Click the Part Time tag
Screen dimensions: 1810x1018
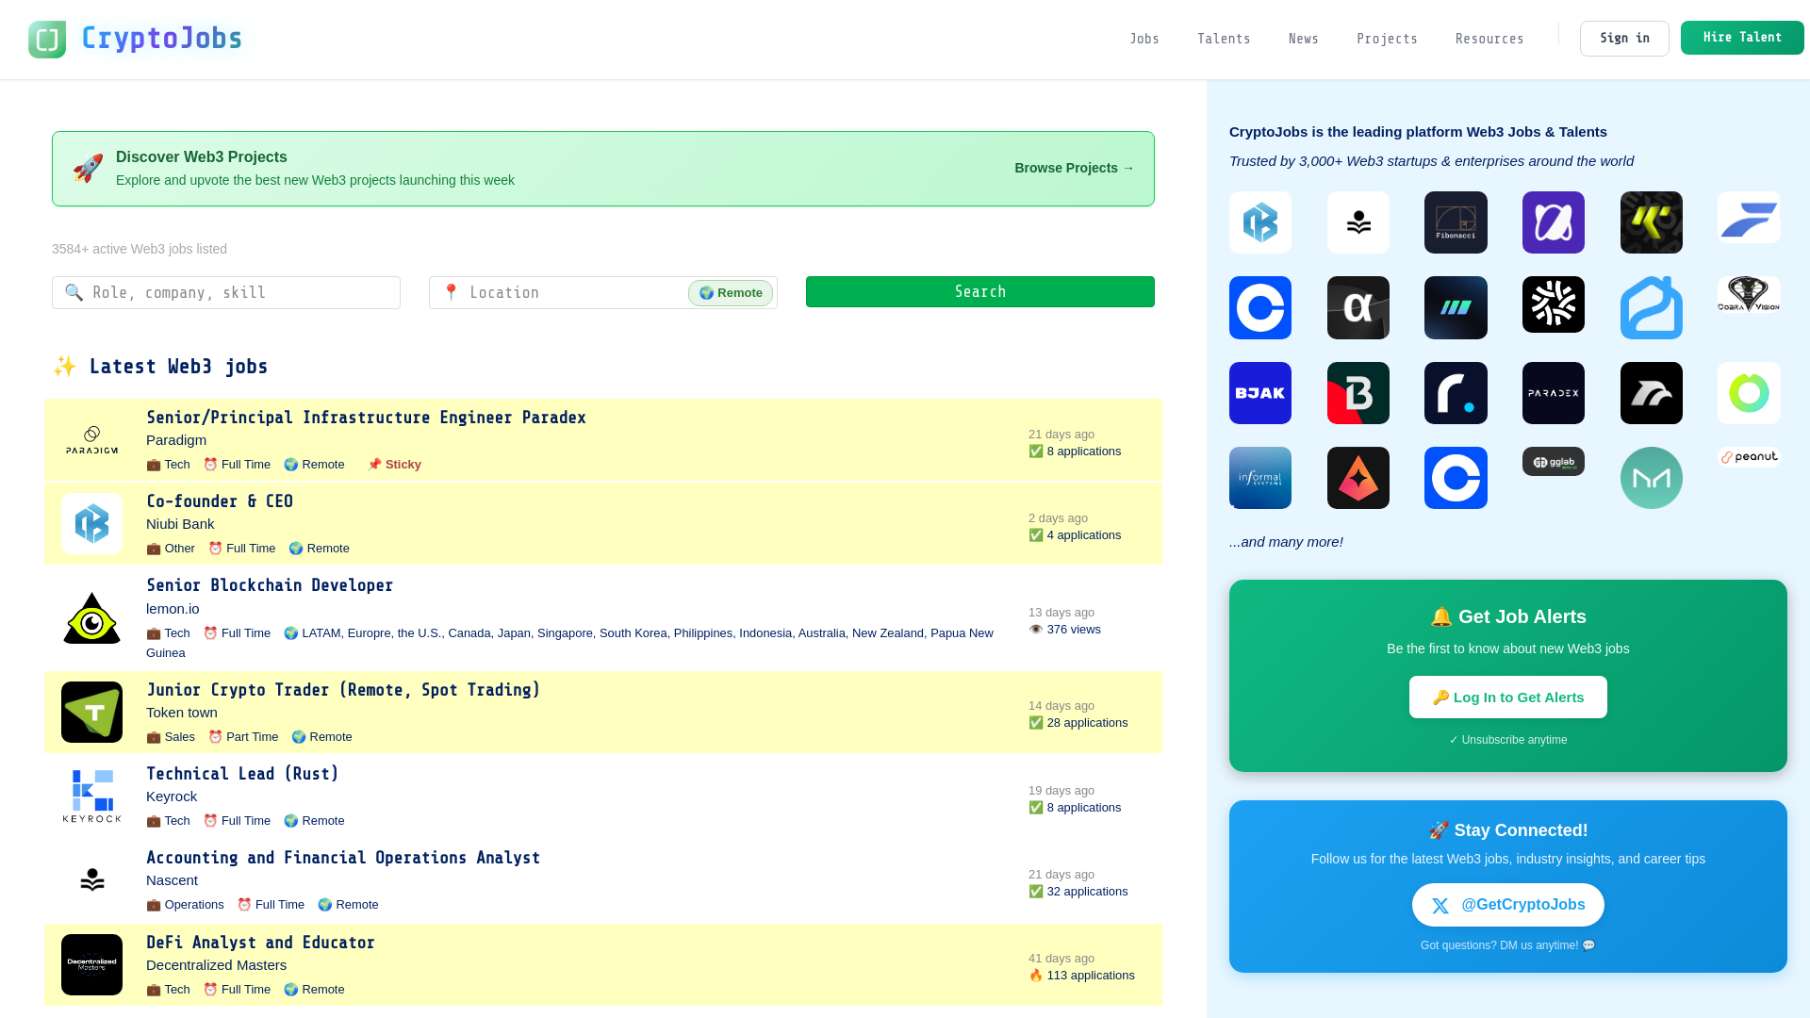[x=243, y=737]
